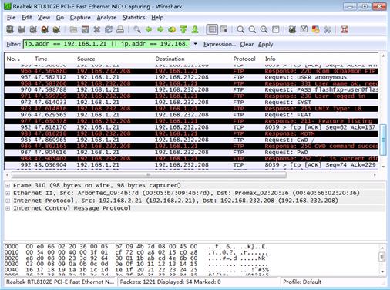Open help lifebuoy icon
Viewport: 390px width, 290px height.
[x=345, y=29]
